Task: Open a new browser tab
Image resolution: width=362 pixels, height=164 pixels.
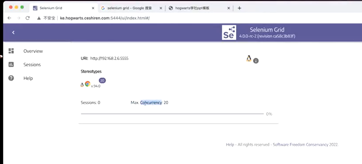Action: [239, 8]
